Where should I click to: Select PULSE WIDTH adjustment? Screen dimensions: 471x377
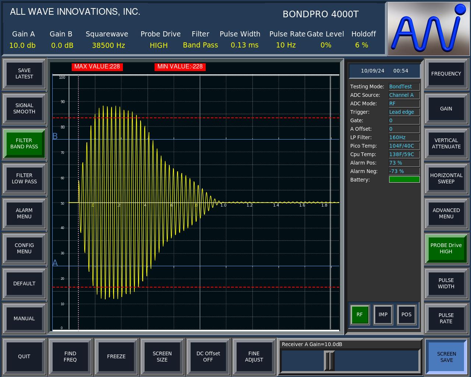click(446, 283)
